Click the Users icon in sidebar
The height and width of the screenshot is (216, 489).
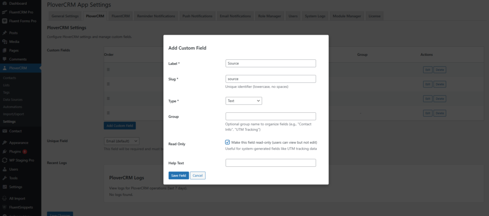[5, 169]
